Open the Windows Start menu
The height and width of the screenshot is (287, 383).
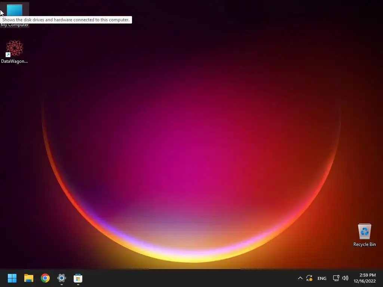(x=12, y=278)
